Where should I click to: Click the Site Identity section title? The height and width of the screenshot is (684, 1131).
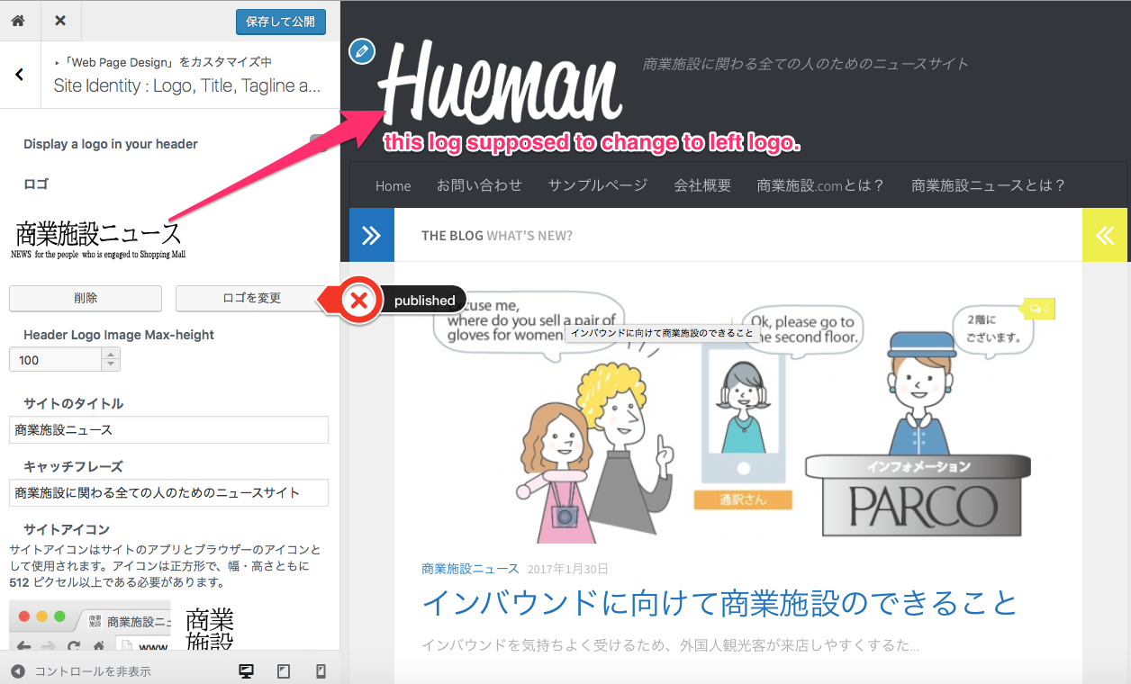(187, 85)
